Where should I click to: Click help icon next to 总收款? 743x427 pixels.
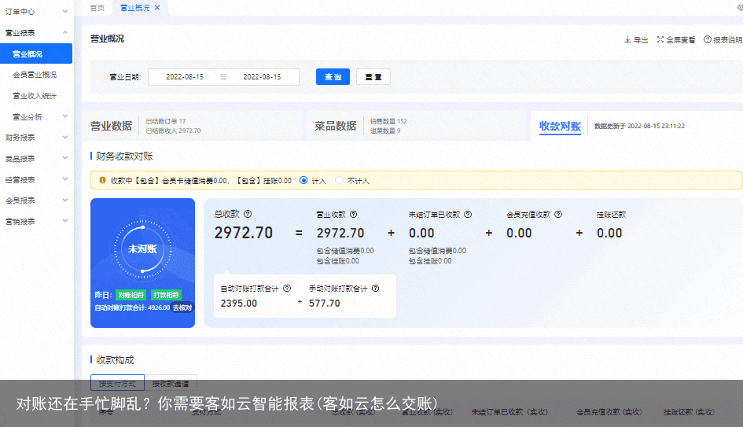click(x=248, y=214)
